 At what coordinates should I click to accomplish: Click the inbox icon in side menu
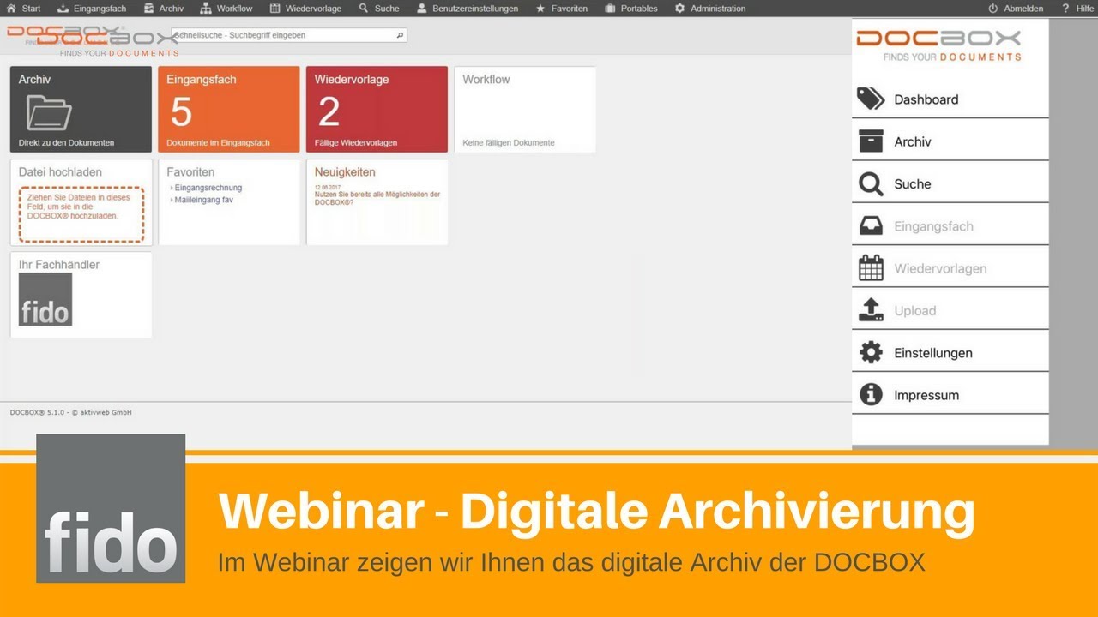[871, 226]
